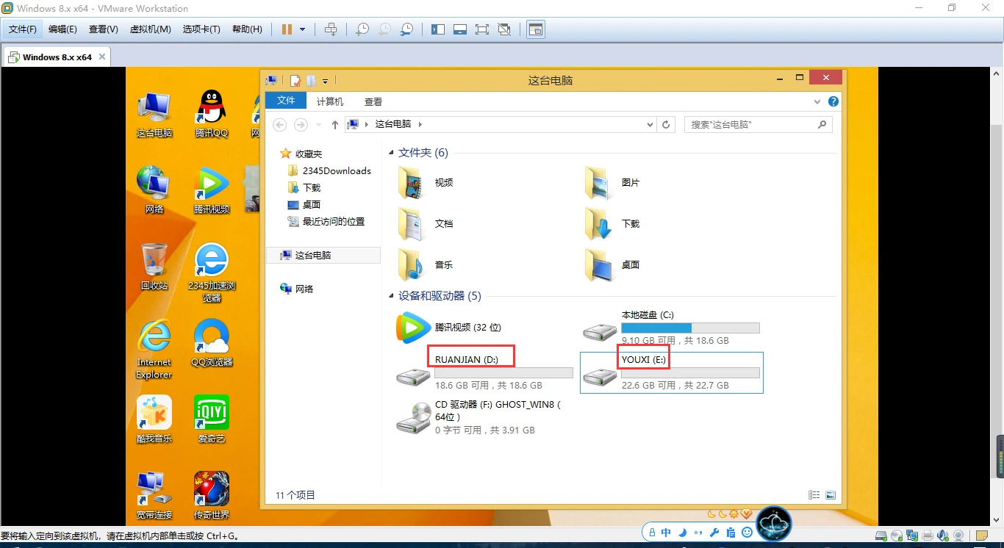
Task: Toggle VMware full screen mode
Action: point(482,29)
